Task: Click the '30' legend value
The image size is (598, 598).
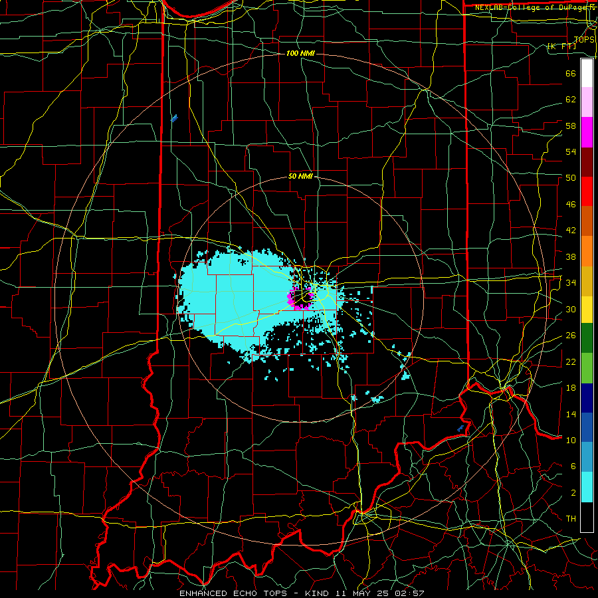Action: [x=571, y=309]
